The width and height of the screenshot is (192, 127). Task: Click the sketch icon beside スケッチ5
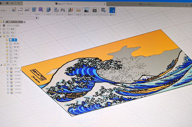pos(12,82)
